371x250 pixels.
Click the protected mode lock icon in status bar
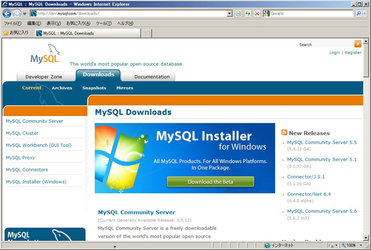coord(331,246)
